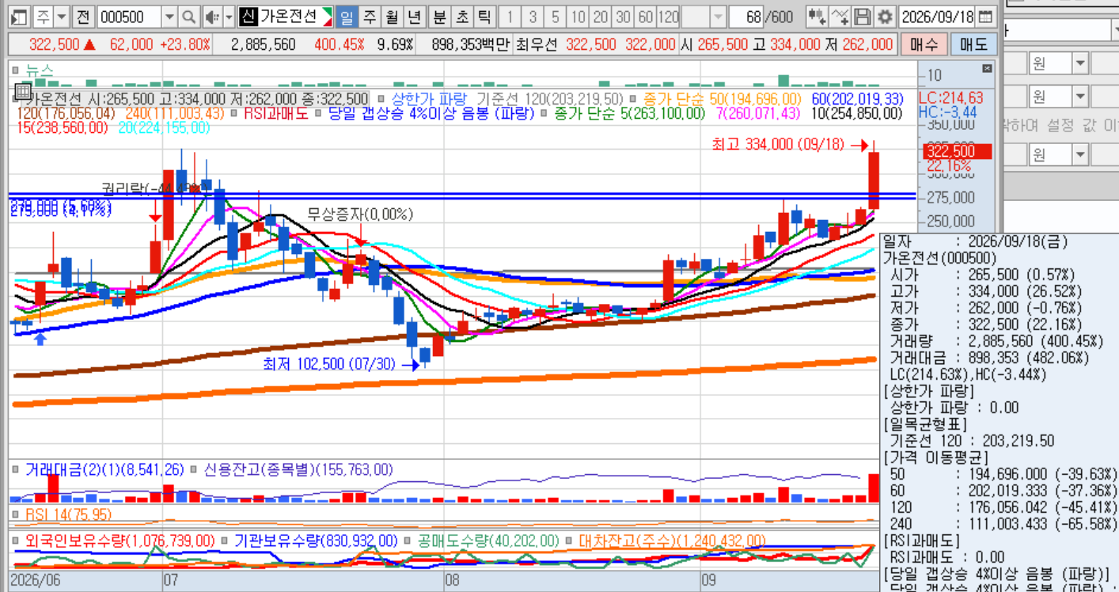
Task: Close the news pane with the small x
Action: [986, 69]
